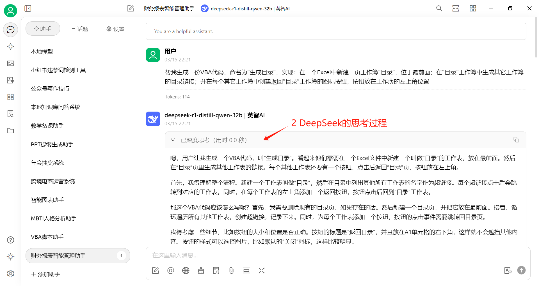Toggle the light/dark theme sun icon
This screenshot has width=539, height=286.
pyautogui.click(x=10, y=257)
